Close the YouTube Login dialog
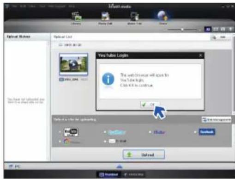235x179 pixels. (x=200, y=56)
